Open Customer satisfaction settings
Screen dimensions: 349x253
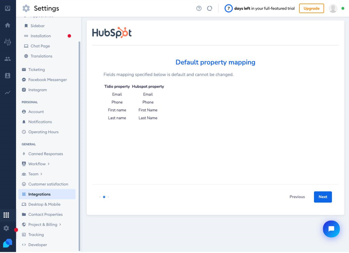[48, 184]
